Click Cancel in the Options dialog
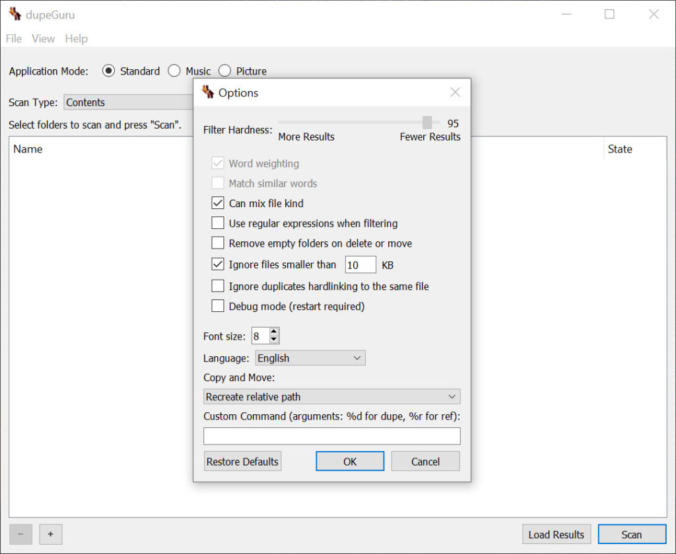676x554 pixels. click(x=425, y=462)
